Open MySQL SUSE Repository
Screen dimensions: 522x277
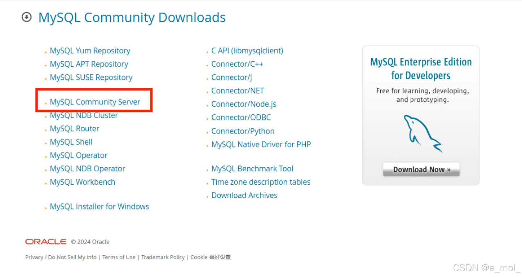(x=91, y=78)
